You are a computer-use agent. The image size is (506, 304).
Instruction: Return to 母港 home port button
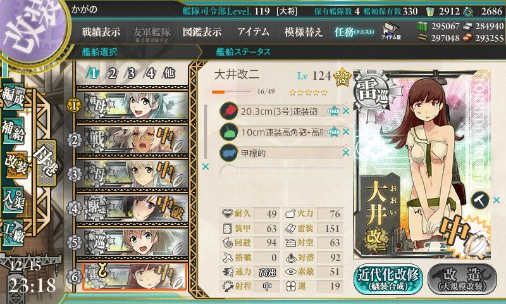tap(47, 163)
